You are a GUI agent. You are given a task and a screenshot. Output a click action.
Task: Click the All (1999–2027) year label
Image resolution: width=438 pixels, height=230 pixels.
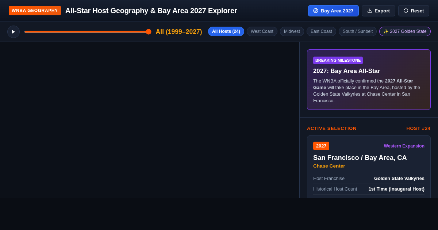(x=179, y=32)
